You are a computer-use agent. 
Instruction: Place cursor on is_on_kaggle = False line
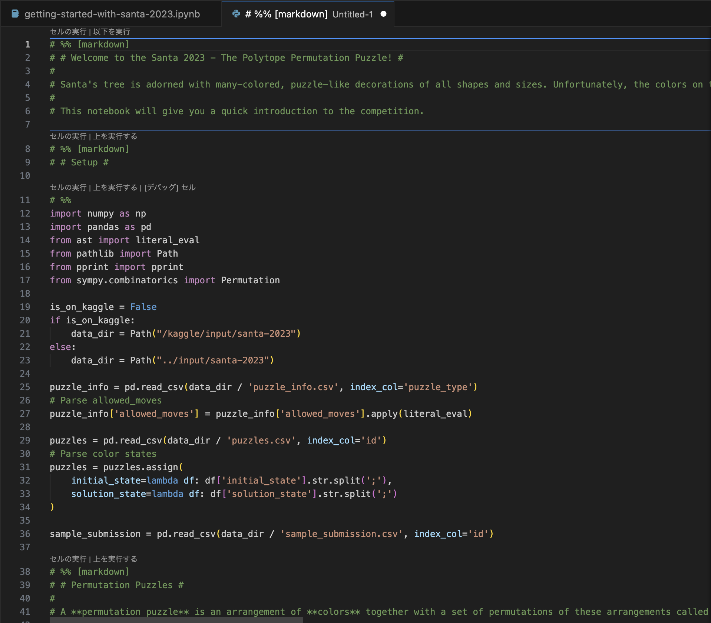pyautogui.click(x=104, y=307)
